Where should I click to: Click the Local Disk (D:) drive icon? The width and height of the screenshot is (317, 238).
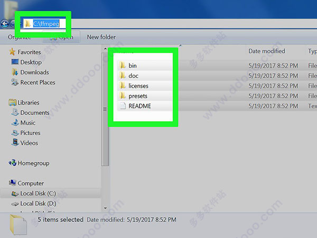tap(15, 204)
